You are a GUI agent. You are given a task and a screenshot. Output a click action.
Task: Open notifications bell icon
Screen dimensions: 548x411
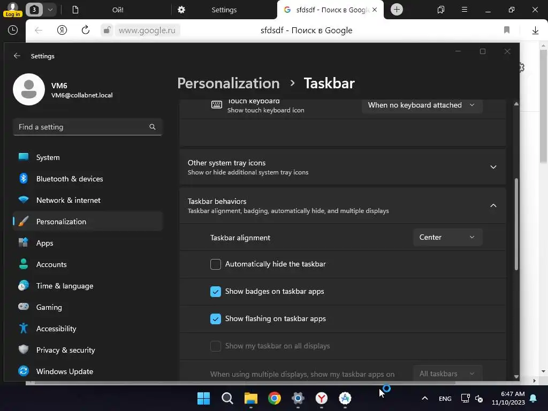pyautogui.click(x=534, y=398)
